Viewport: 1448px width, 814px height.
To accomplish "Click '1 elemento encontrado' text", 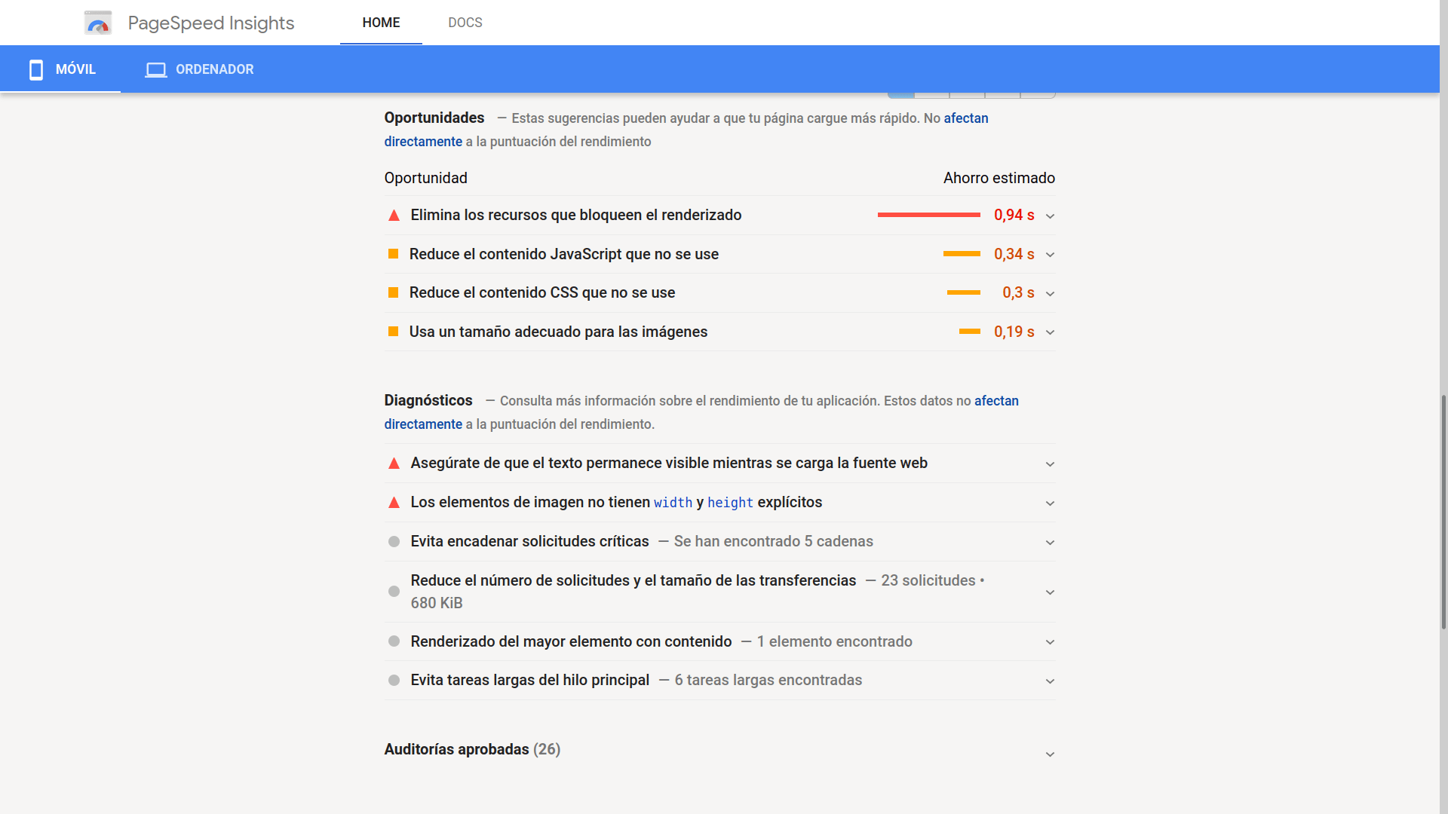I will click(x=835, y=641).
